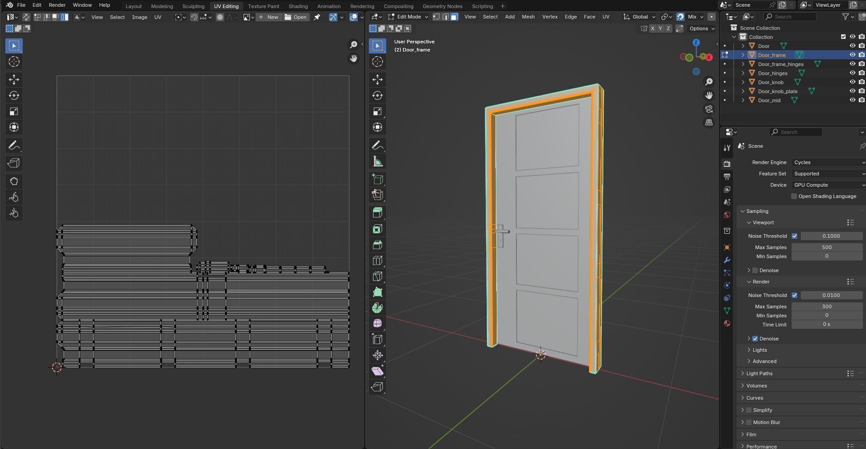Click the Open image button
The height and width of the screenshot is (449, 866).
tap(296, 17)
